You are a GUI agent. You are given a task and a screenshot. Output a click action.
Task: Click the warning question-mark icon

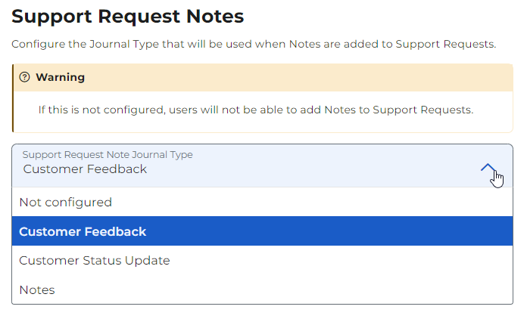coord(24,77)
